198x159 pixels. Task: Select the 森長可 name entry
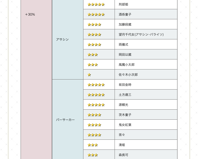123,155
